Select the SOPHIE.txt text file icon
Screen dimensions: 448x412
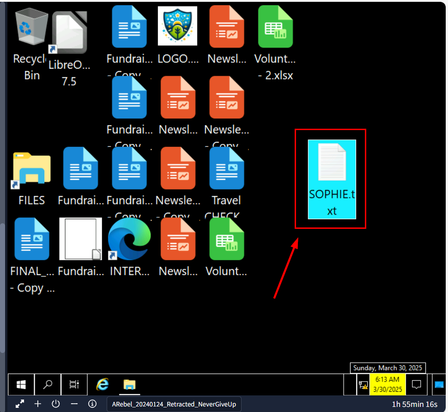tap(332, 179)
